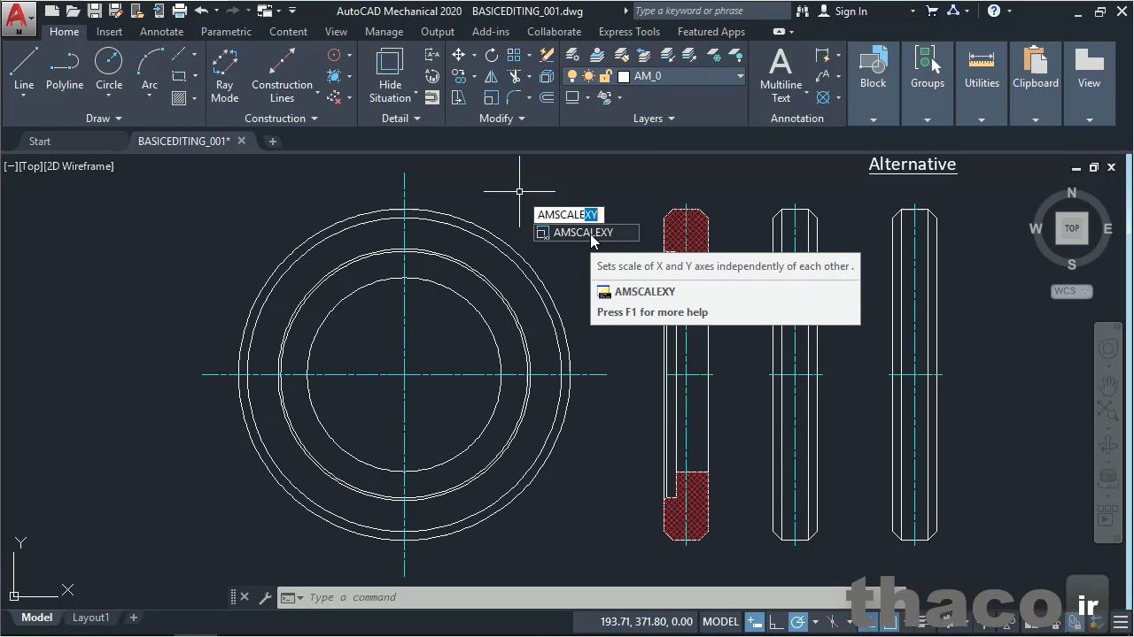The image size is (1134, 637).
Task: Toggle Polar tracking in status bar
Action: (x=797, y=622)
